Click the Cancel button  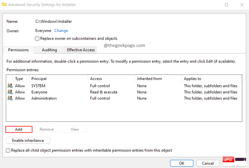tap(208, 163)
